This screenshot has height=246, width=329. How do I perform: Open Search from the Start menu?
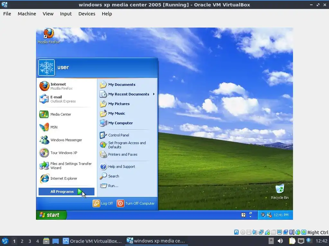(127, 176)
